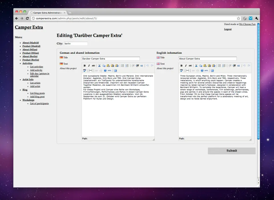This screenshot has height=200, width=274.
Task: Open Add blog post link
Action: pyautogui.click(x=37, y=97)
